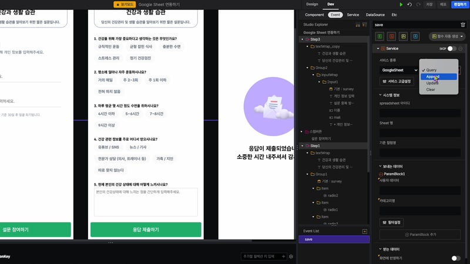
Task: Add the red service block icon
Action: (391, 36)
